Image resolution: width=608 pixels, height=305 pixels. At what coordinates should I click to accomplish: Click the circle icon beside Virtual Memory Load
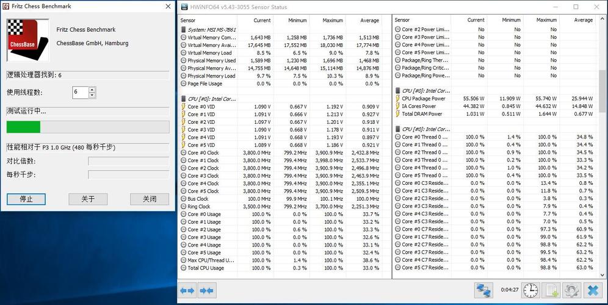click(x=183, y=53)
